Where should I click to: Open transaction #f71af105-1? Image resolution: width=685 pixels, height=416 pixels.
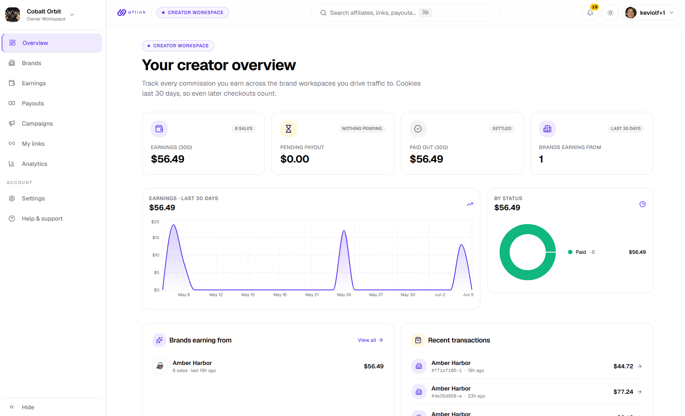pos(527,366)
